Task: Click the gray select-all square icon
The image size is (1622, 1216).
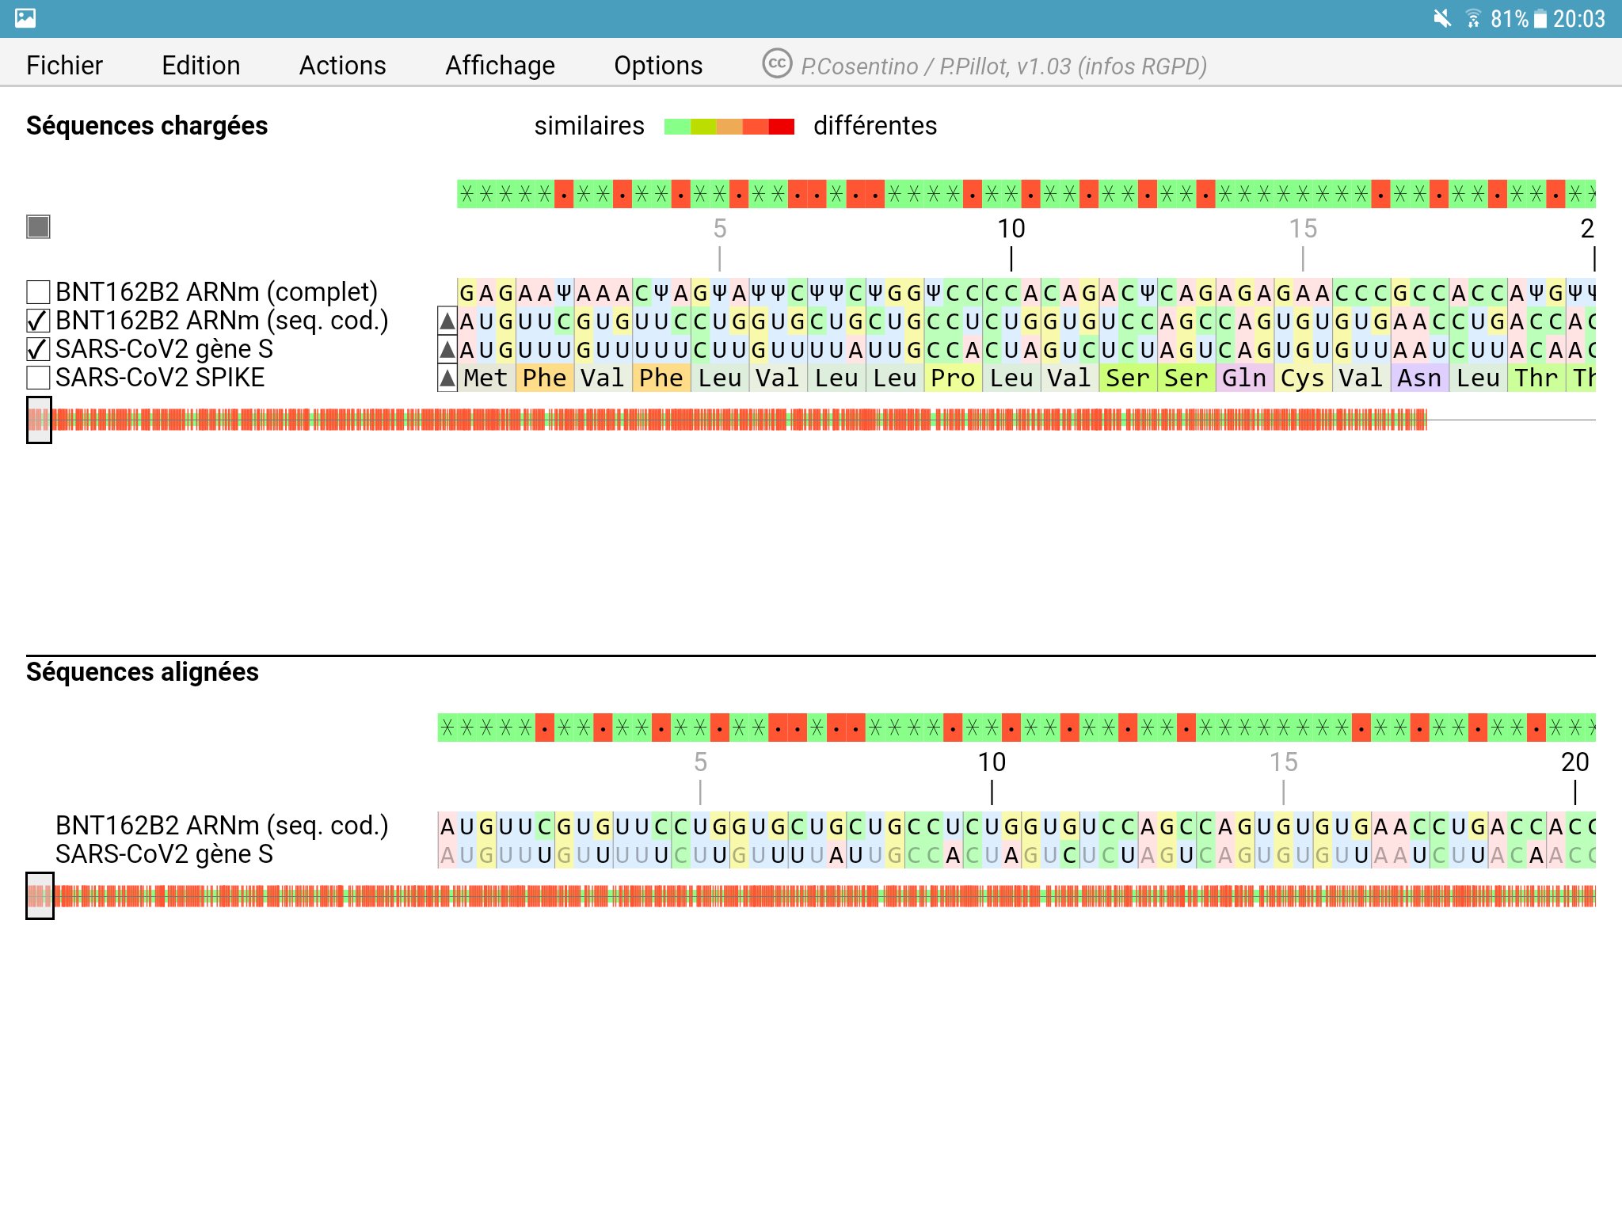Action: pyautogui.click(x=38, y=227)
